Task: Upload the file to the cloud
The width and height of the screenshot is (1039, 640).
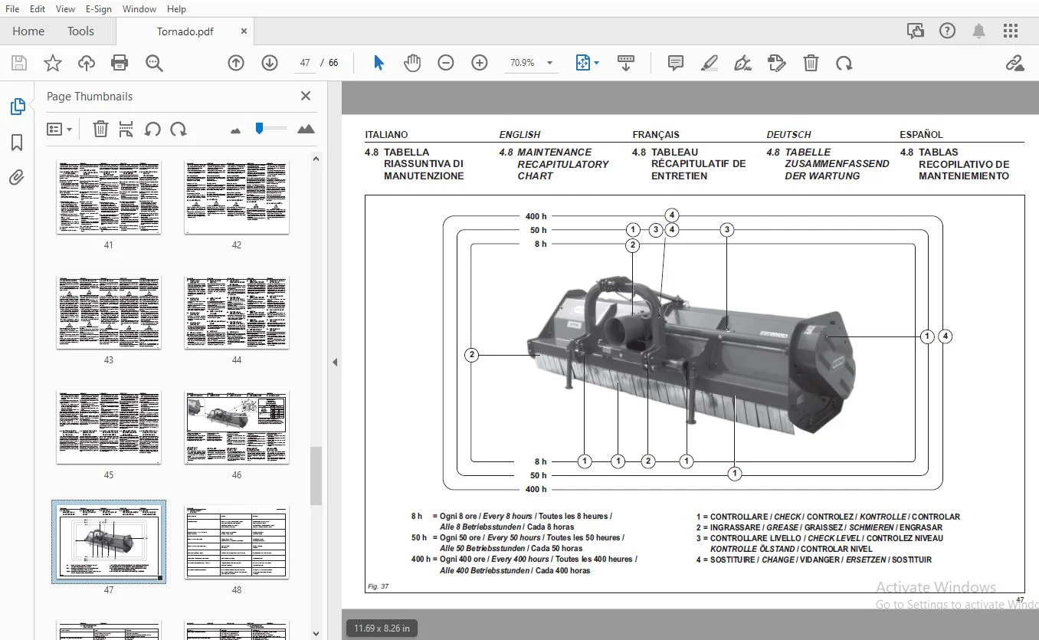Action: point(87,63)
